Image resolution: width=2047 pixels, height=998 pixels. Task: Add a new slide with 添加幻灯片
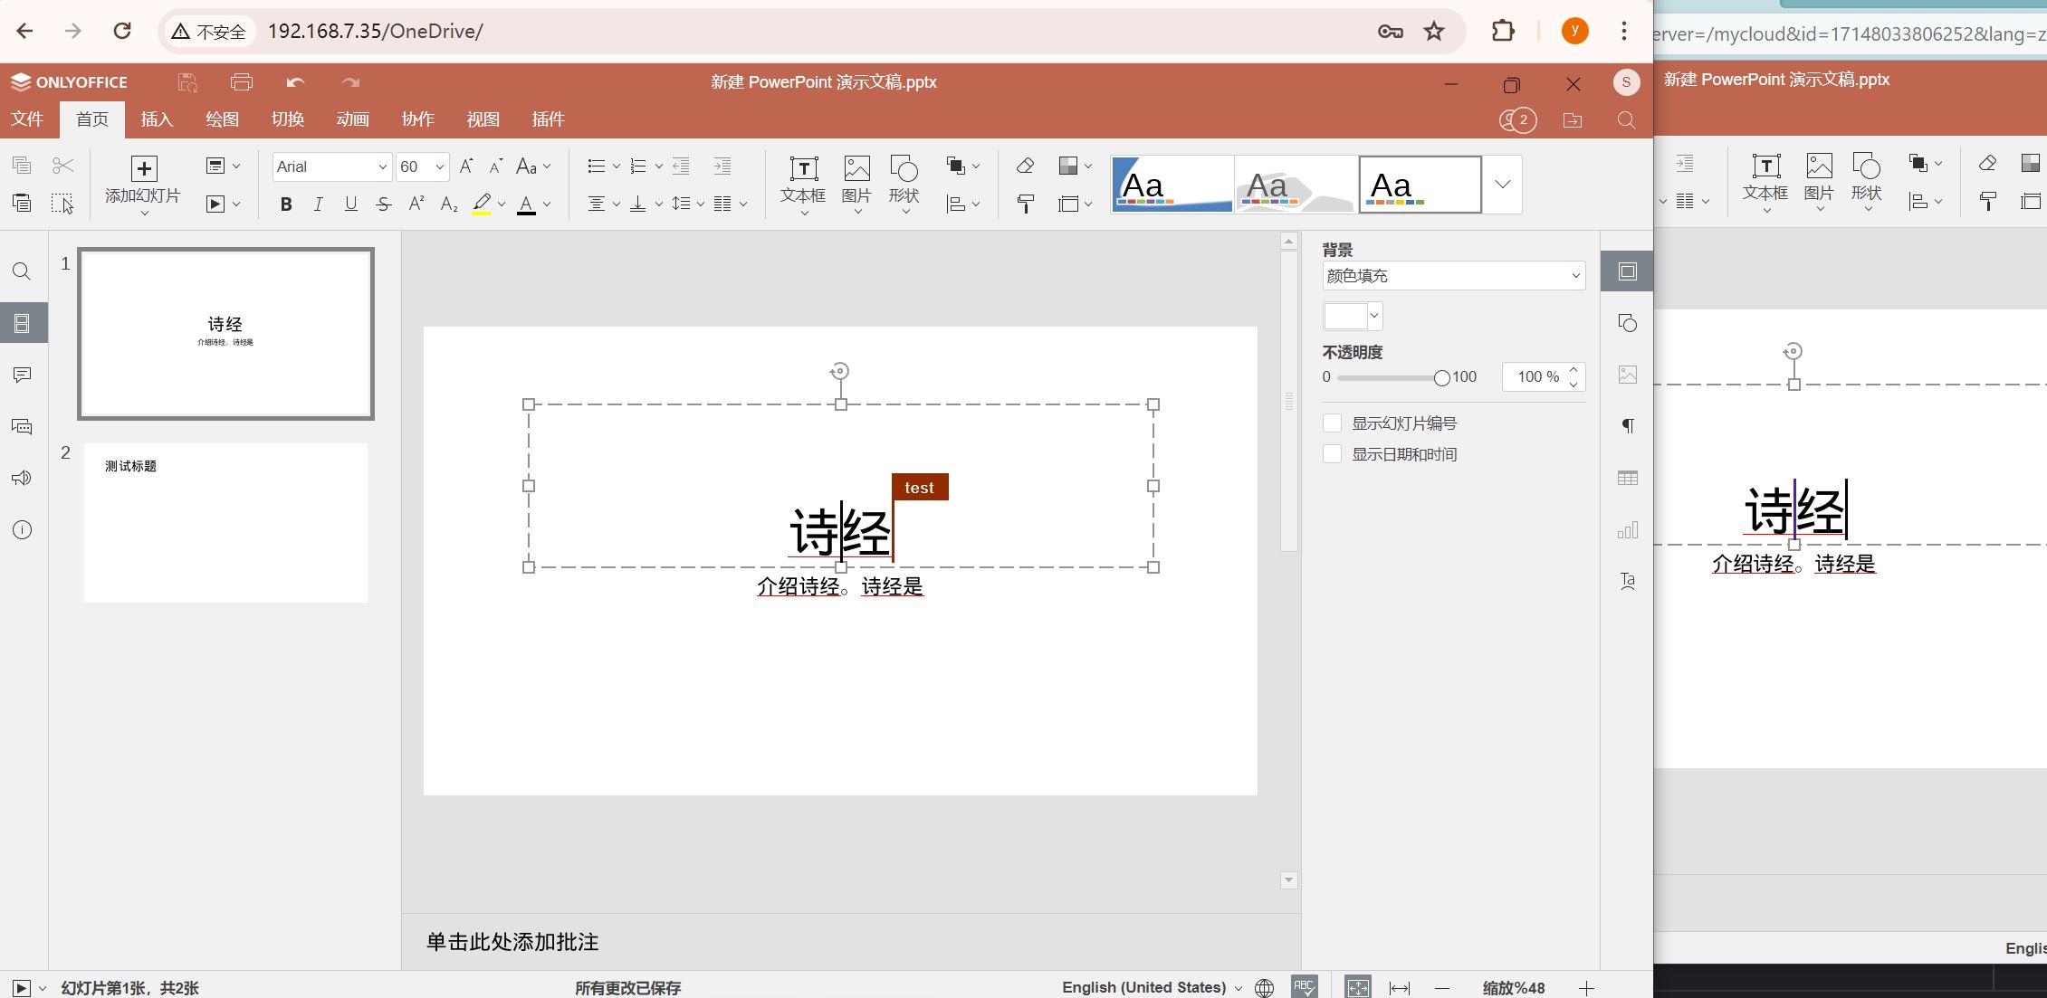pos(142,181)
